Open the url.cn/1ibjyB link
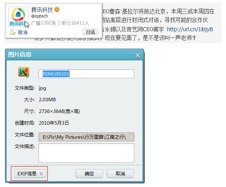 click(190, 29)
